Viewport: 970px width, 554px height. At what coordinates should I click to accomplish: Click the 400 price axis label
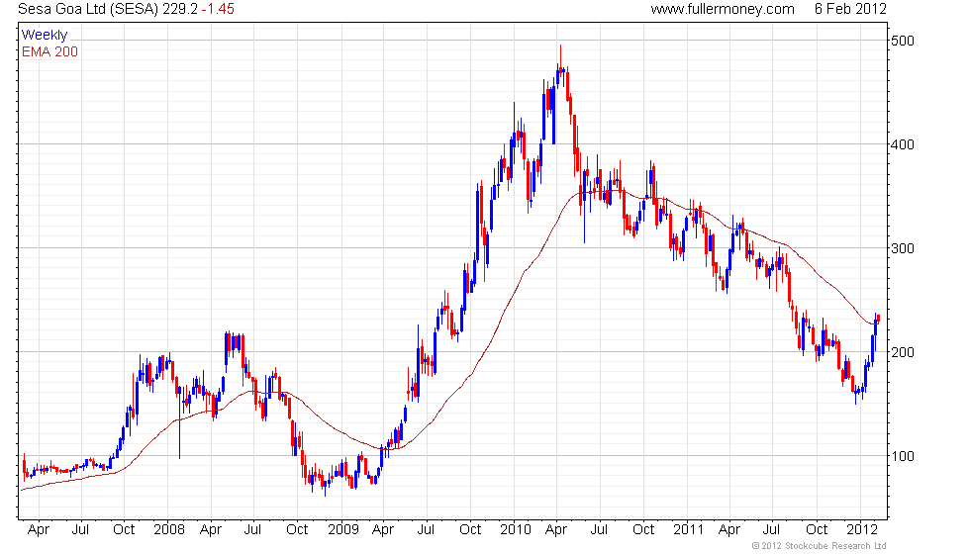(x=902, y=144)
